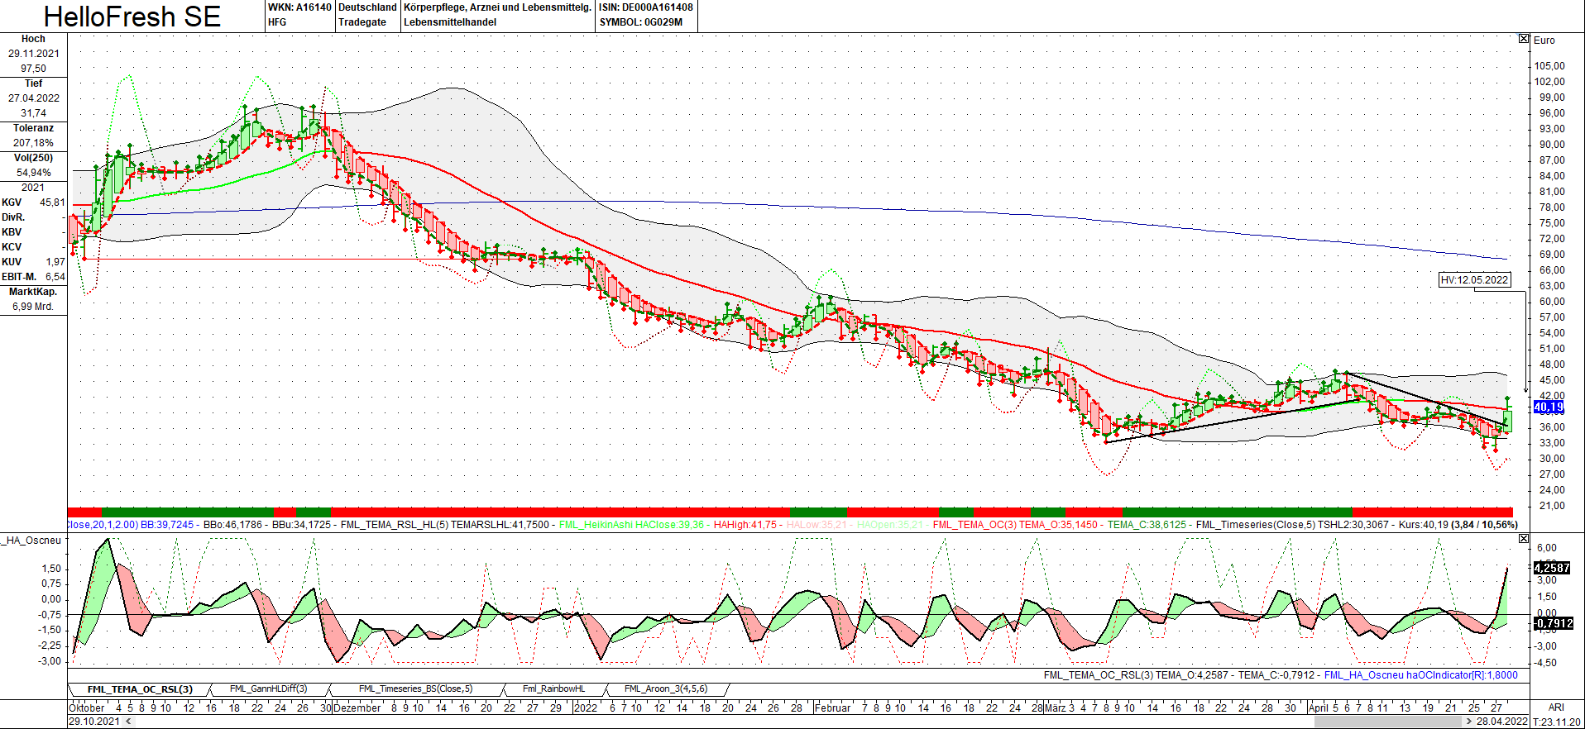
Task: Select the market cap value 6,99 Mrd.
Action: (x=33, y=307)
